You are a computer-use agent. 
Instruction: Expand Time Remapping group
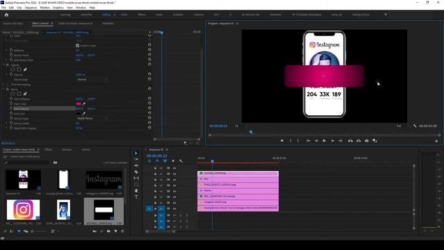(x=3, y=85)
